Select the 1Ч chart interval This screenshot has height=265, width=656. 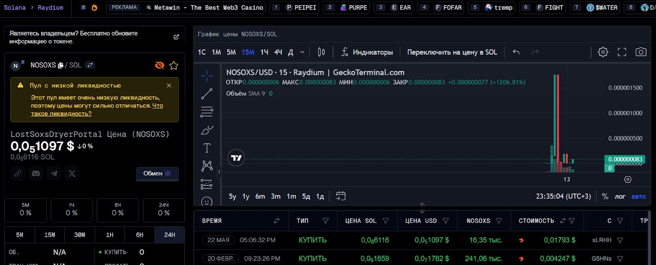264,52
